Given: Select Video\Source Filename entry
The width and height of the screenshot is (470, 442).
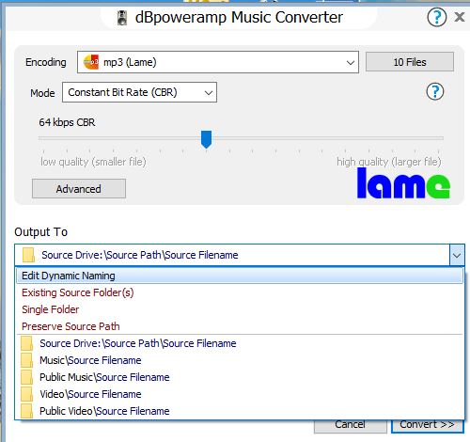Looking at the screenshot, I should (240, 394).
